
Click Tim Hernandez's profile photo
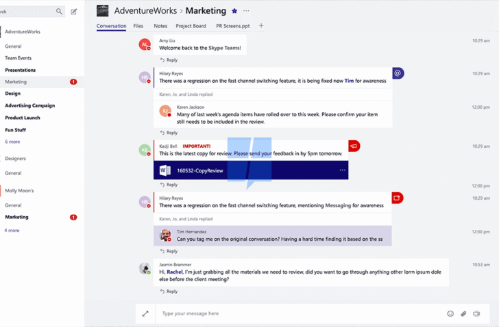coord(165,235)
